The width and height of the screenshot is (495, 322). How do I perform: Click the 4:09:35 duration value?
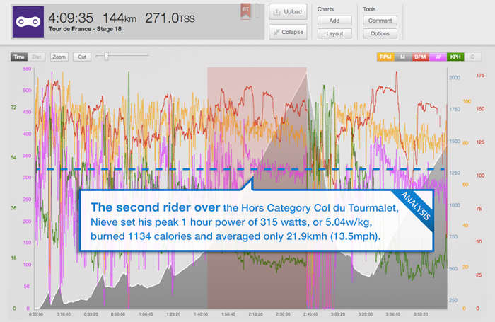71,18
